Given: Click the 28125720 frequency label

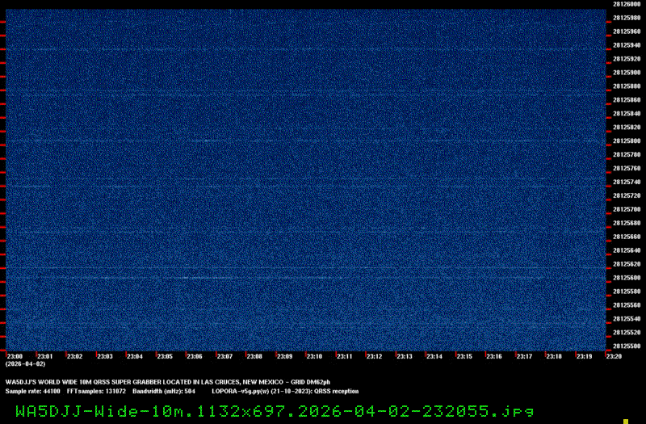Looking at the screenshot, I should coord(627,195).
